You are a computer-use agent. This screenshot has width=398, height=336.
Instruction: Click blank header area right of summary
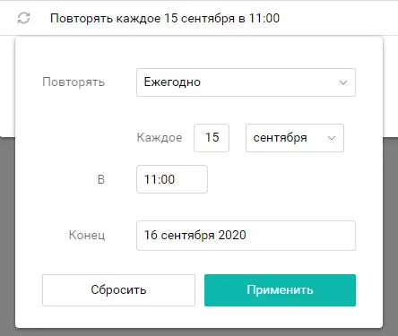coord(338,18)
